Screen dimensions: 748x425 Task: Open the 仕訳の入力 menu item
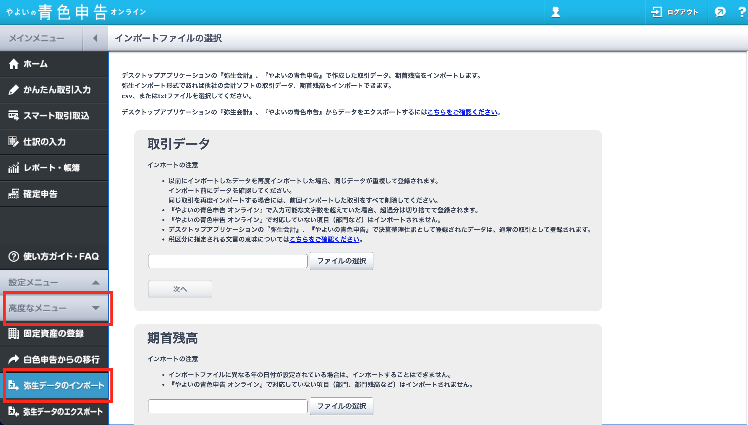pyautogui.click(x=54, y=142)
